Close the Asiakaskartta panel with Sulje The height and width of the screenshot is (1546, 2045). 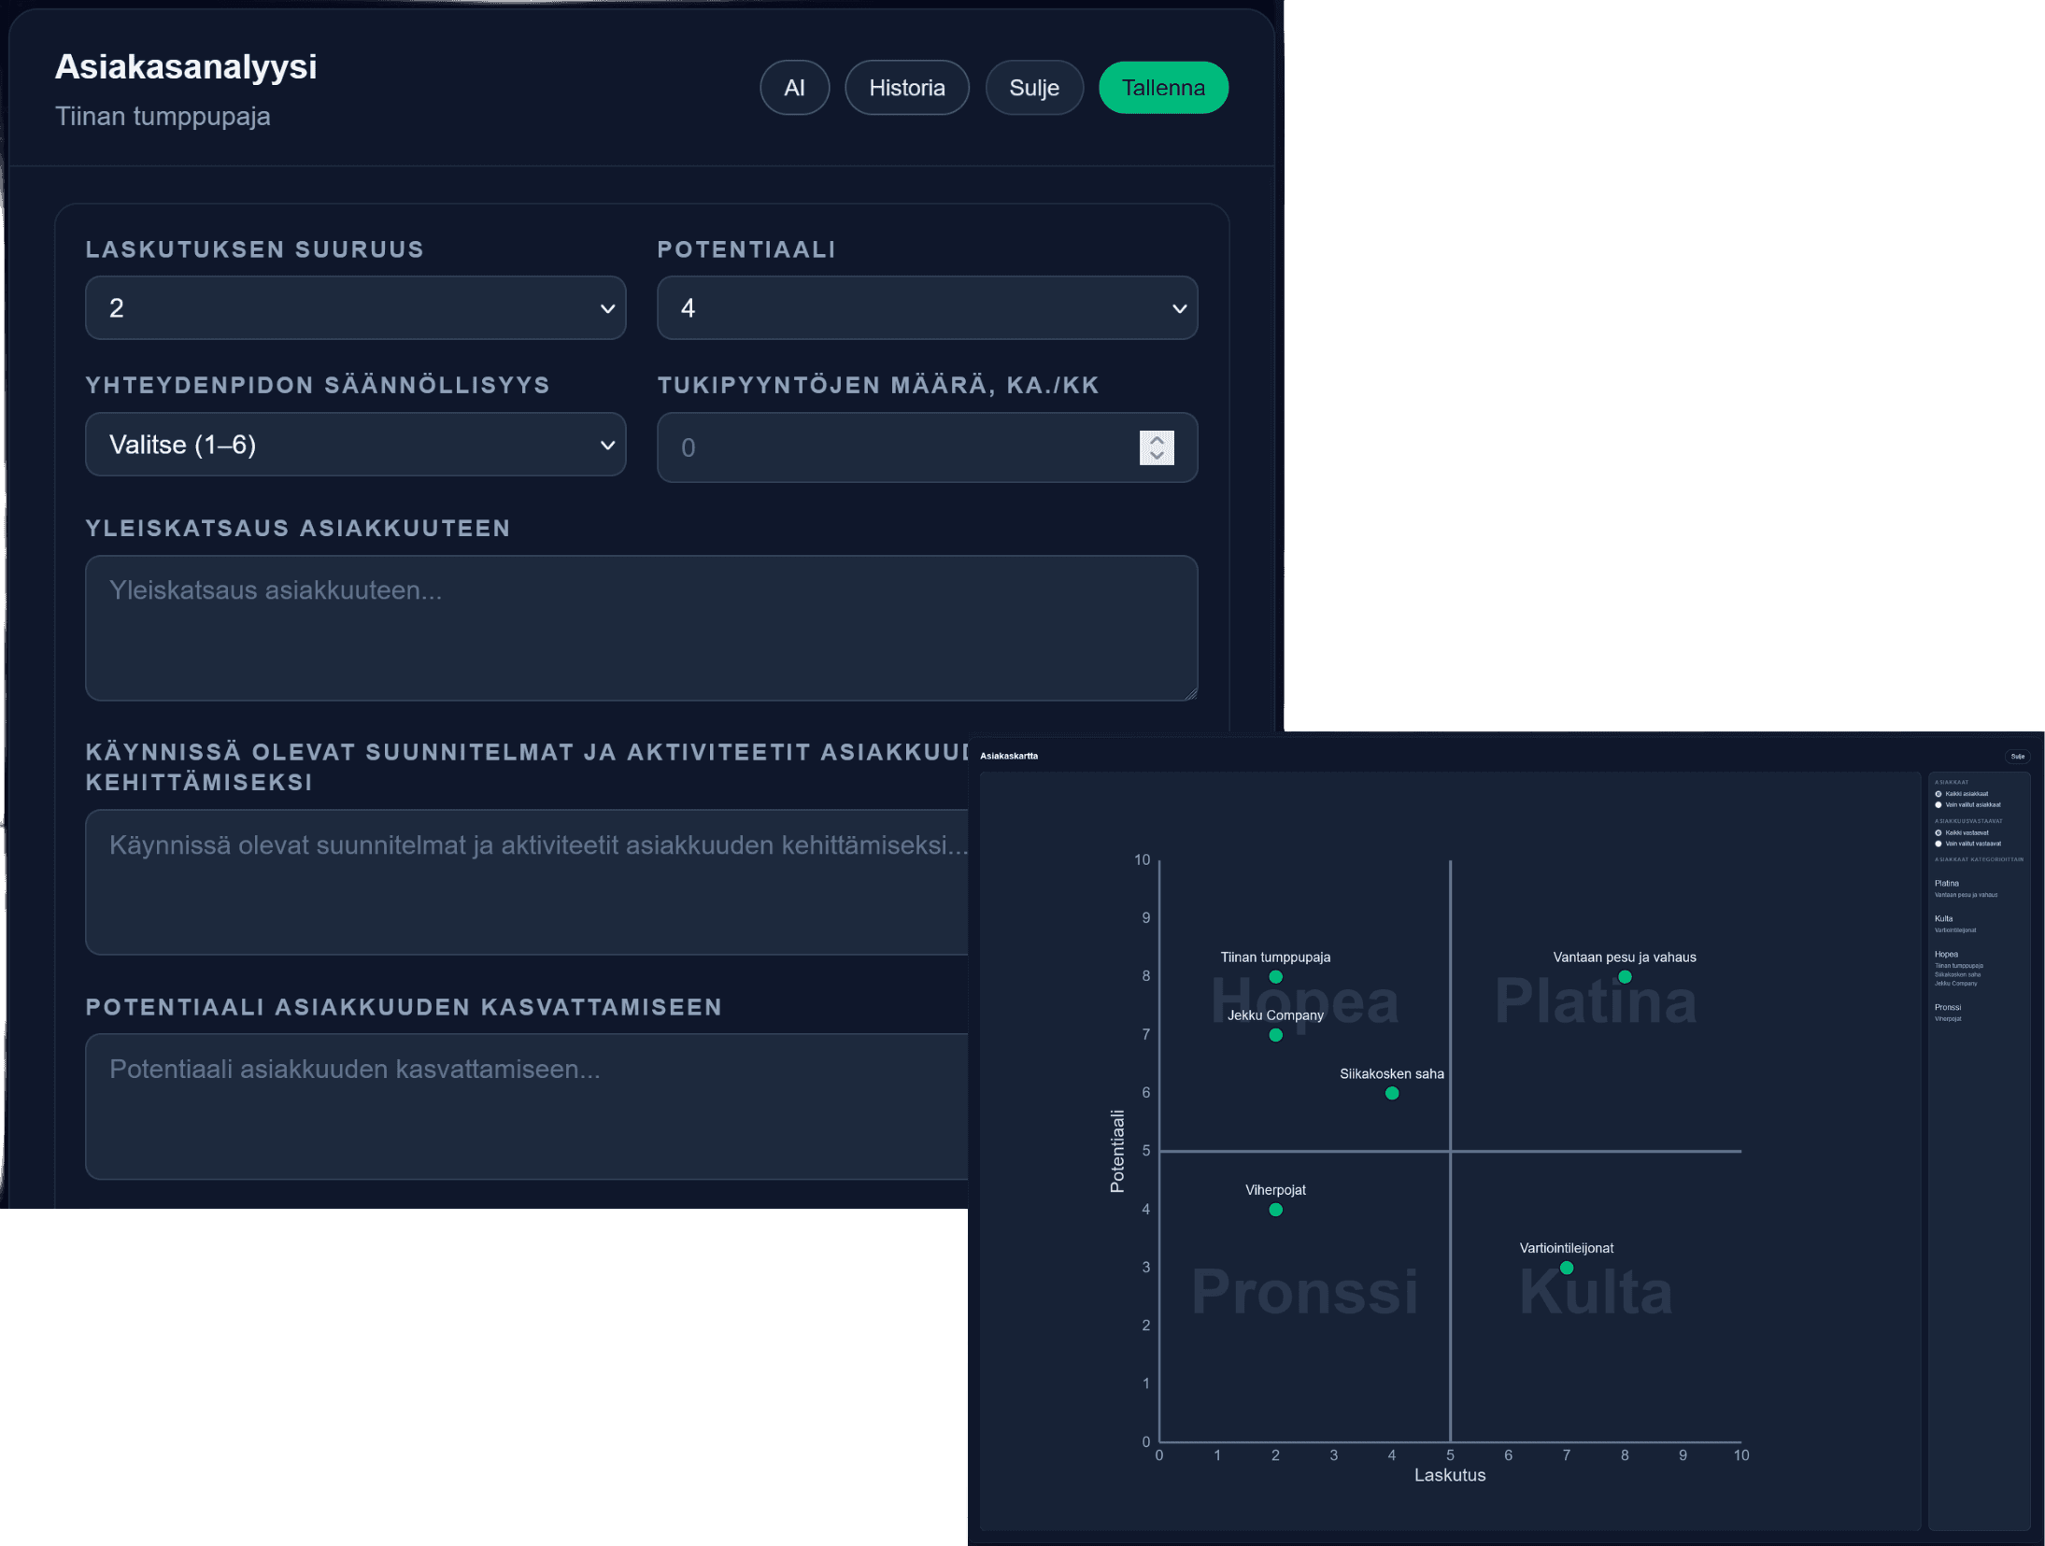tap(2018, 757)
